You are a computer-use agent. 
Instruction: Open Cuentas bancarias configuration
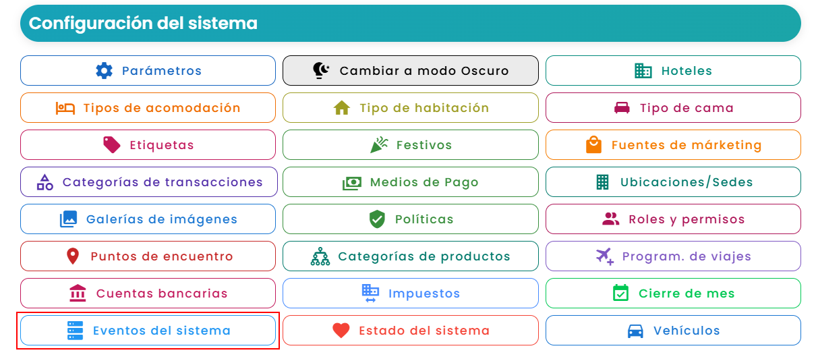(148, 294)
